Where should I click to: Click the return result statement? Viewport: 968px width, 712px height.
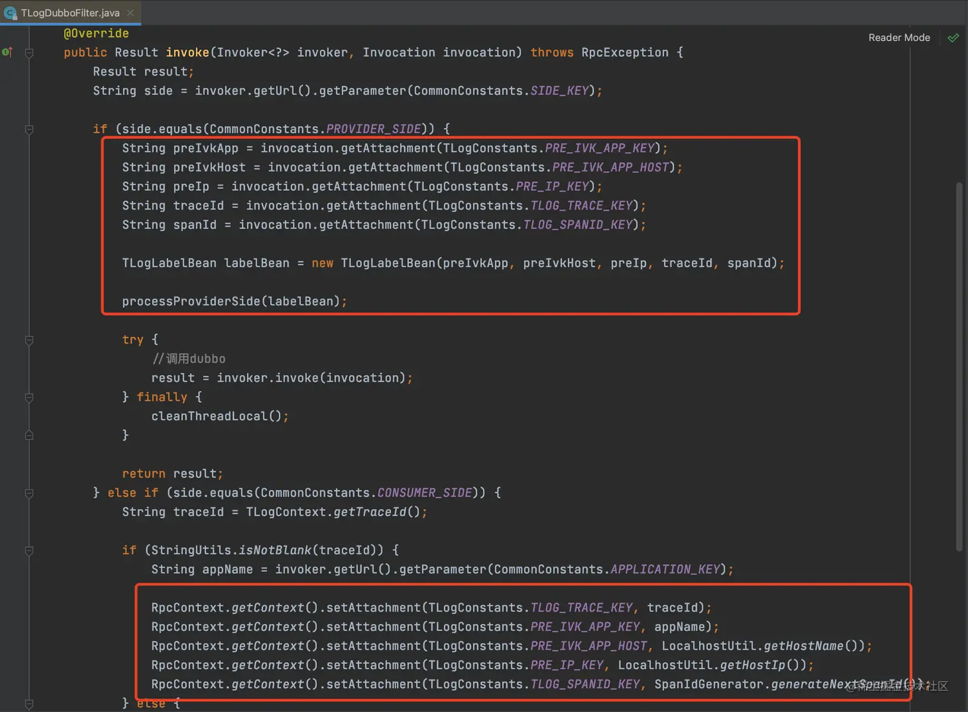click(x=172, y=474)
